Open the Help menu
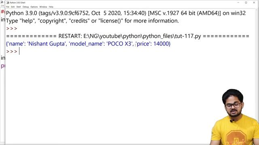Viewport: 259px width, 145px height. (x=51, y=7)
